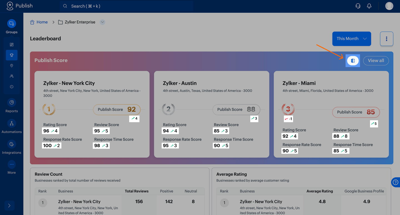Click the Zylker Enterprise breadcrumb text
This screenshot has height=215, width=400.
[80, 22]
